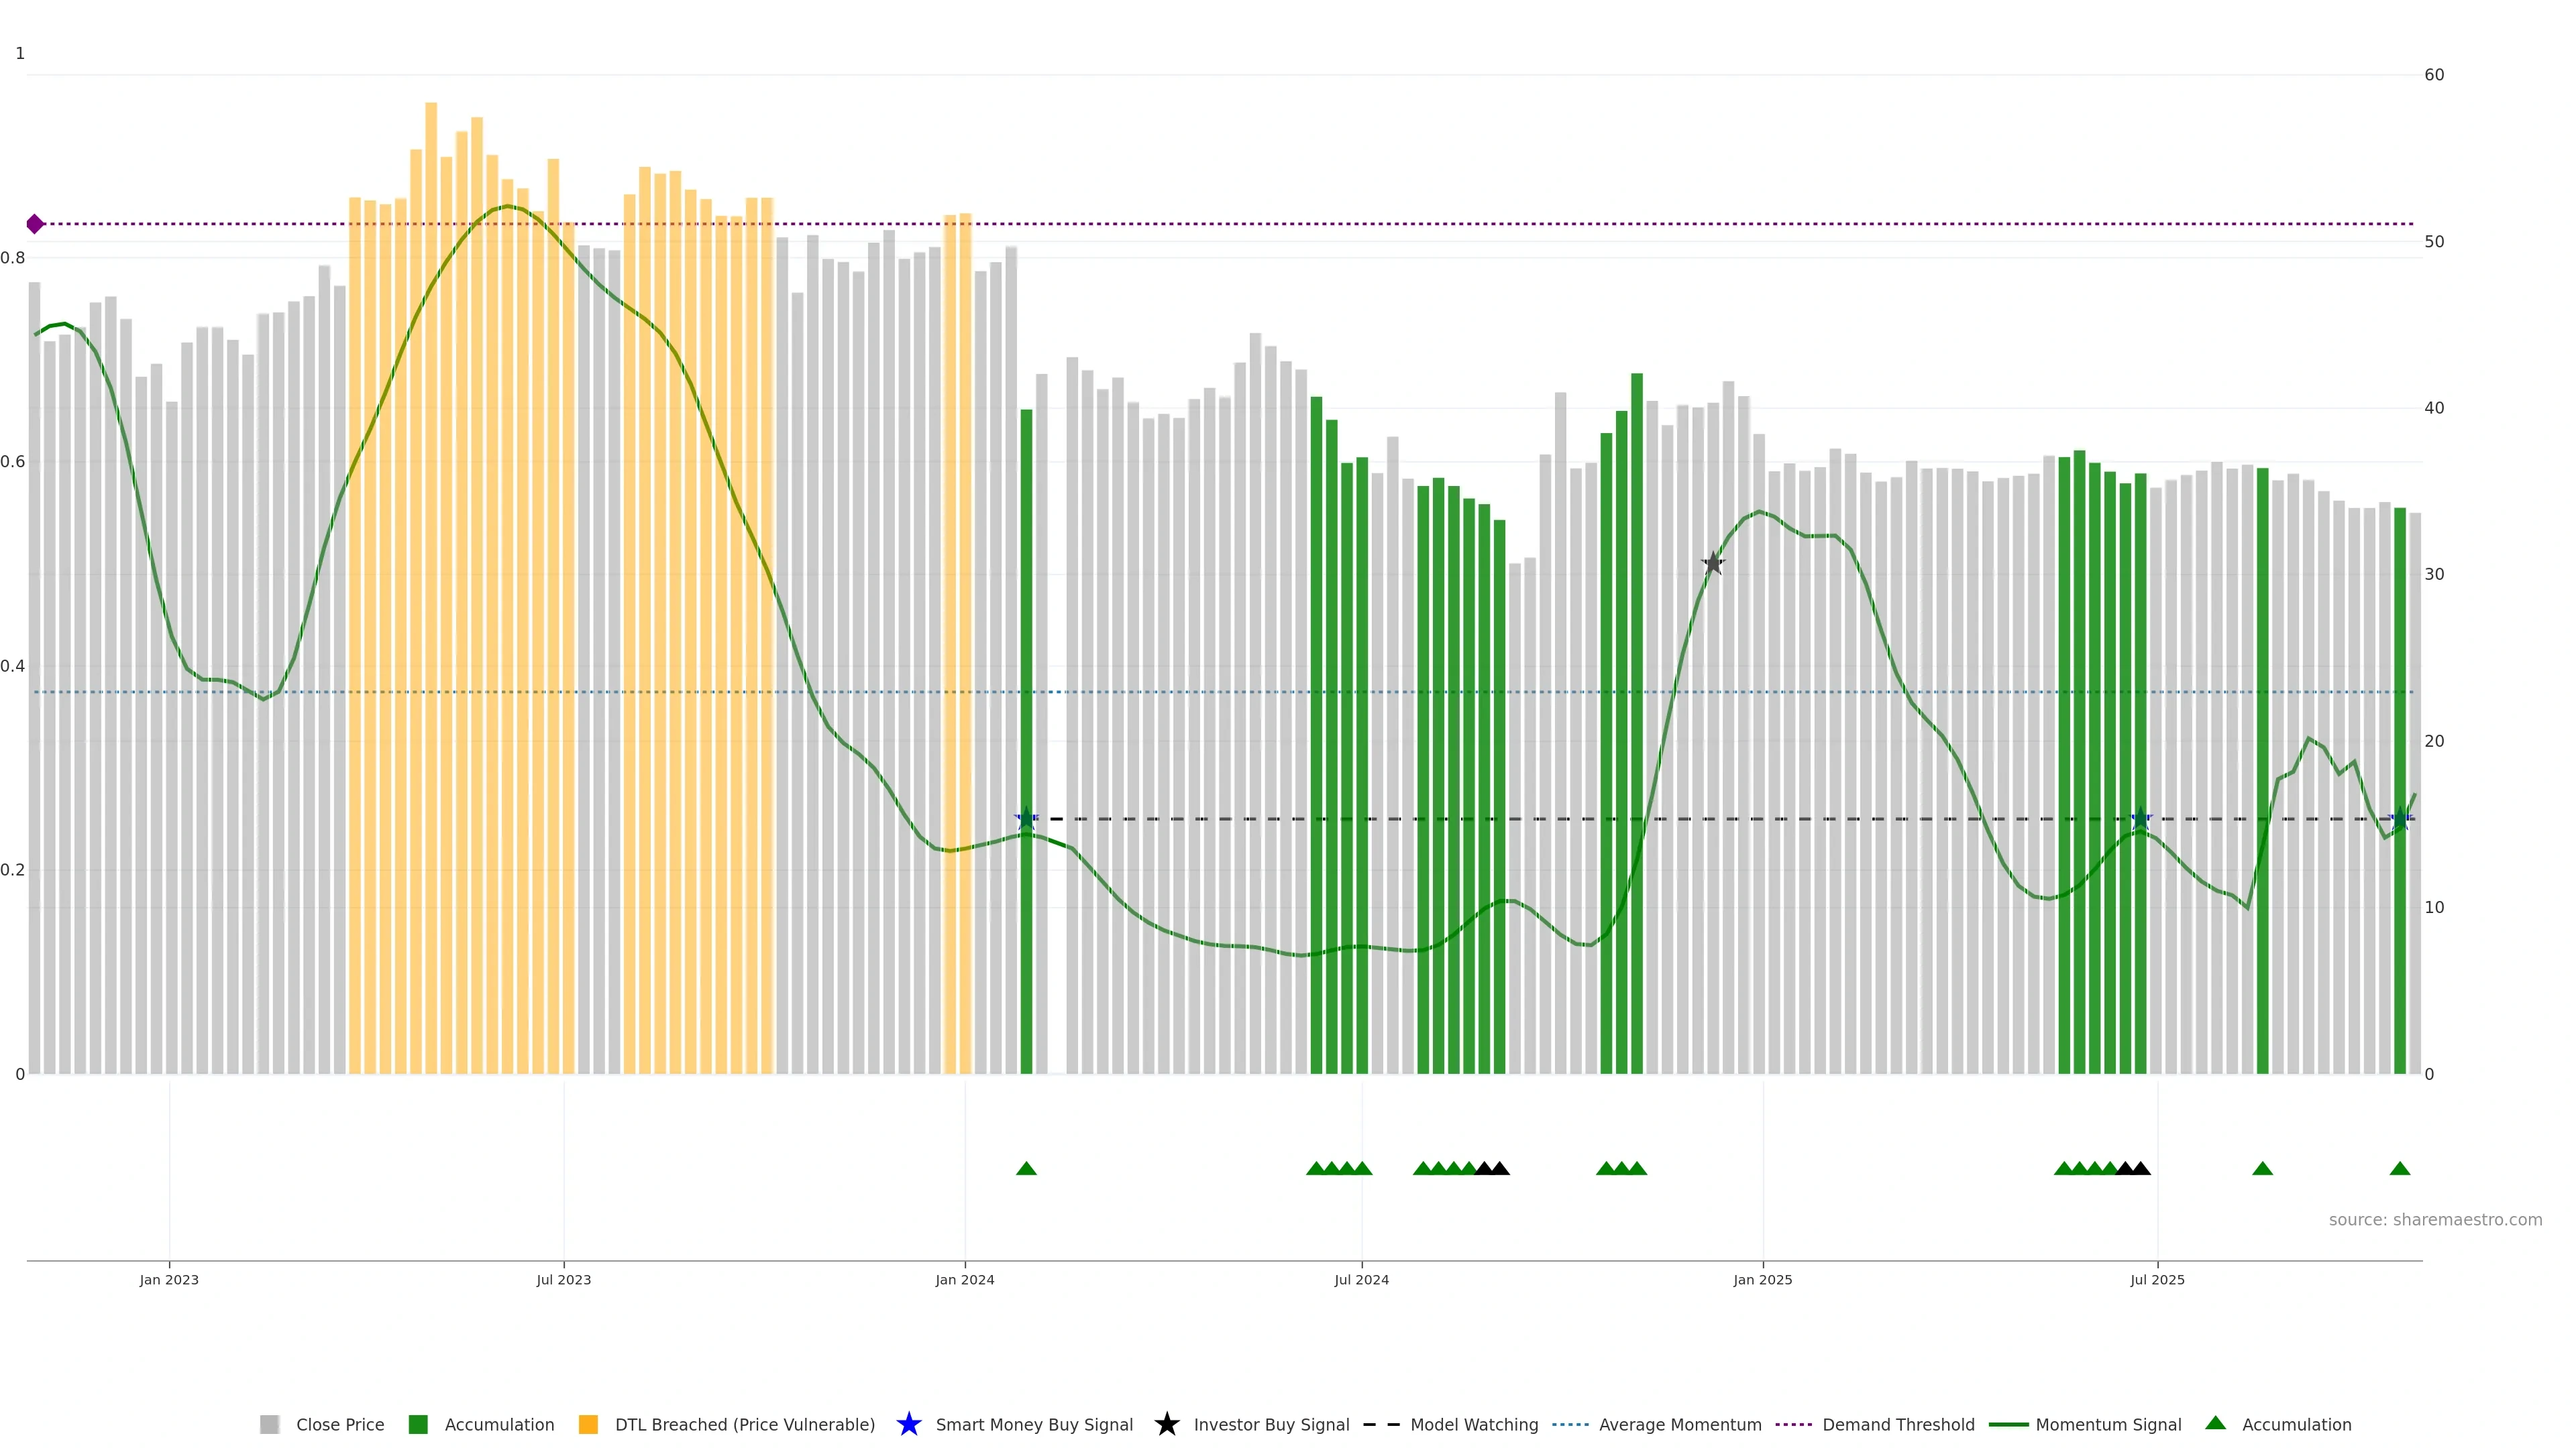The width and height of the screenshot is (2576, 1448).
Task: Click the Investor Buy Signal star on momentum line
Action: click(x=1713, y=564)
